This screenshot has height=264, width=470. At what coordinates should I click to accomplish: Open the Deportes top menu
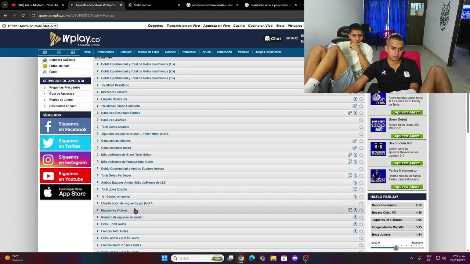(x=155, y=26)
